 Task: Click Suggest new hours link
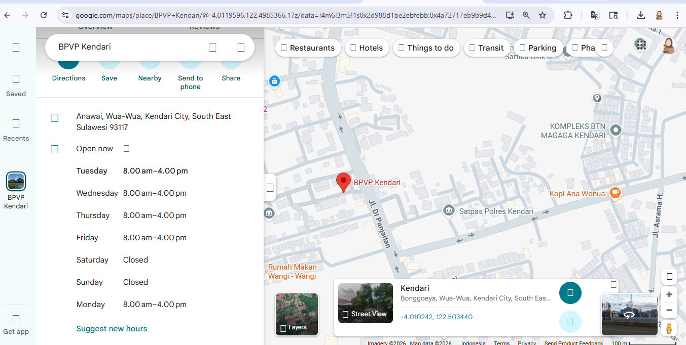112,329
